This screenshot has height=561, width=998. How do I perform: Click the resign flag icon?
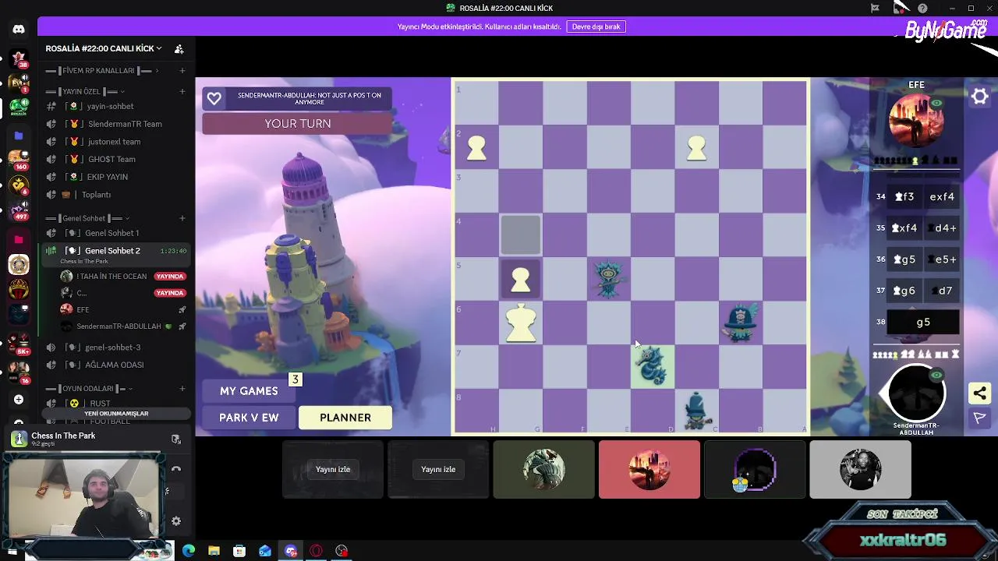point(980,418)
